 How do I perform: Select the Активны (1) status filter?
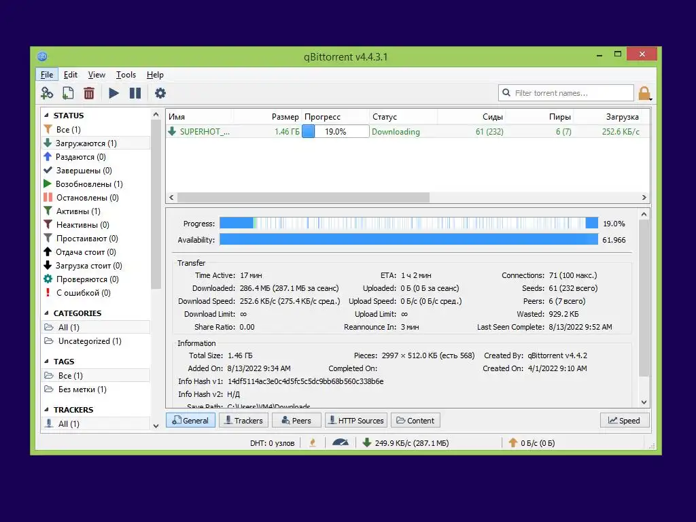click(x=95, y=211)
